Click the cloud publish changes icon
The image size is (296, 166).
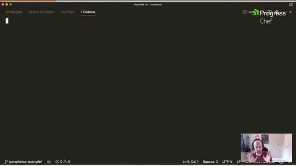pos(49,162)
